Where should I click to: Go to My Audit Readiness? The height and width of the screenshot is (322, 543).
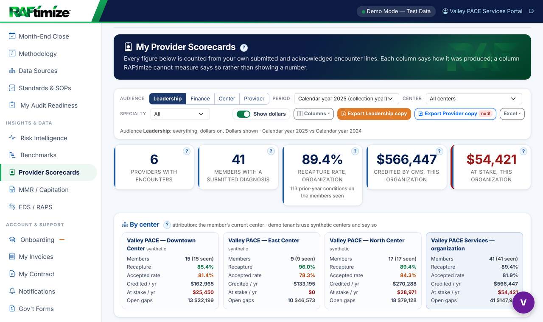click(48, 105)
